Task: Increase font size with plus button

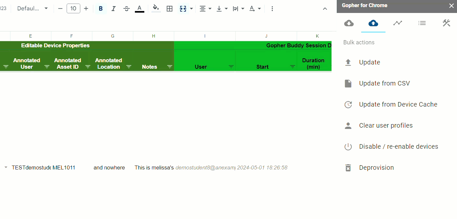Action: [86, 8]
